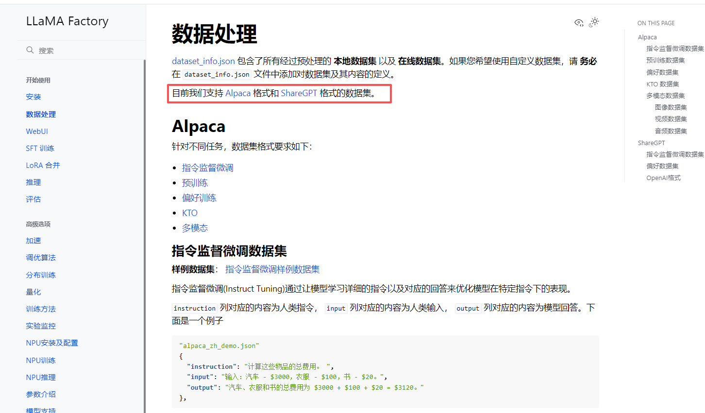Click the 开始使用 sidebar section caption
This screenshot has width=705, height=413.
pos(38,81)
